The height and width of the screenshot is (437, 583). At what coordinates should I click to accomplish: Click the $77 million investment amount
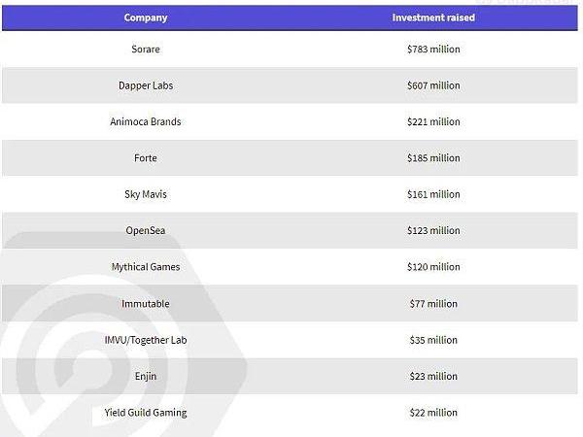pos(433,304)
